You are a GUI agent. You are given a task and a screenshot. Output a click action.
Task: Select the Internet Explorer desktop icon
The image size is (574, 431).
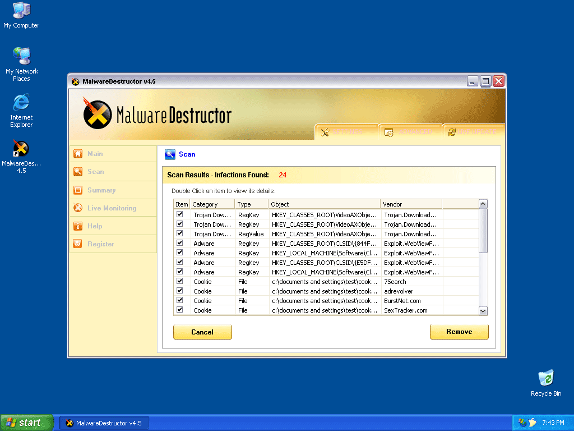coord(21,103)
